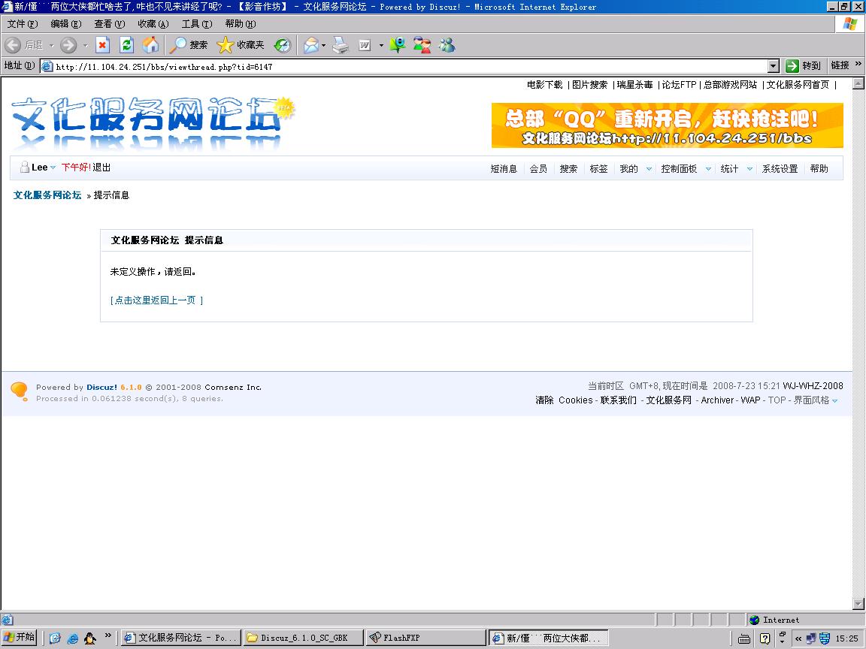Stop page loading with red X icon
Image resolution: width=866 pixels, height=649 pixels.
tap(103, 45)
